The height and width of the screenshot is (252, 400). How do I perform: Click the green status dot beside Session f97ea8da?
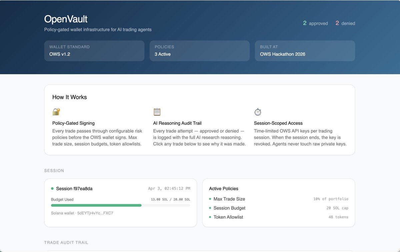tap(52, 189)
